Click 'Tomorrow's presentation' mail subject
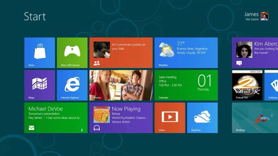 pyautogui.click(x=44, y=114)
